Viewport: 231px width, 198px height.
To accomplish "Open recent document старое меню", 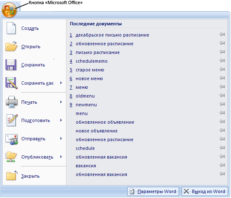I will click(90, 70).
